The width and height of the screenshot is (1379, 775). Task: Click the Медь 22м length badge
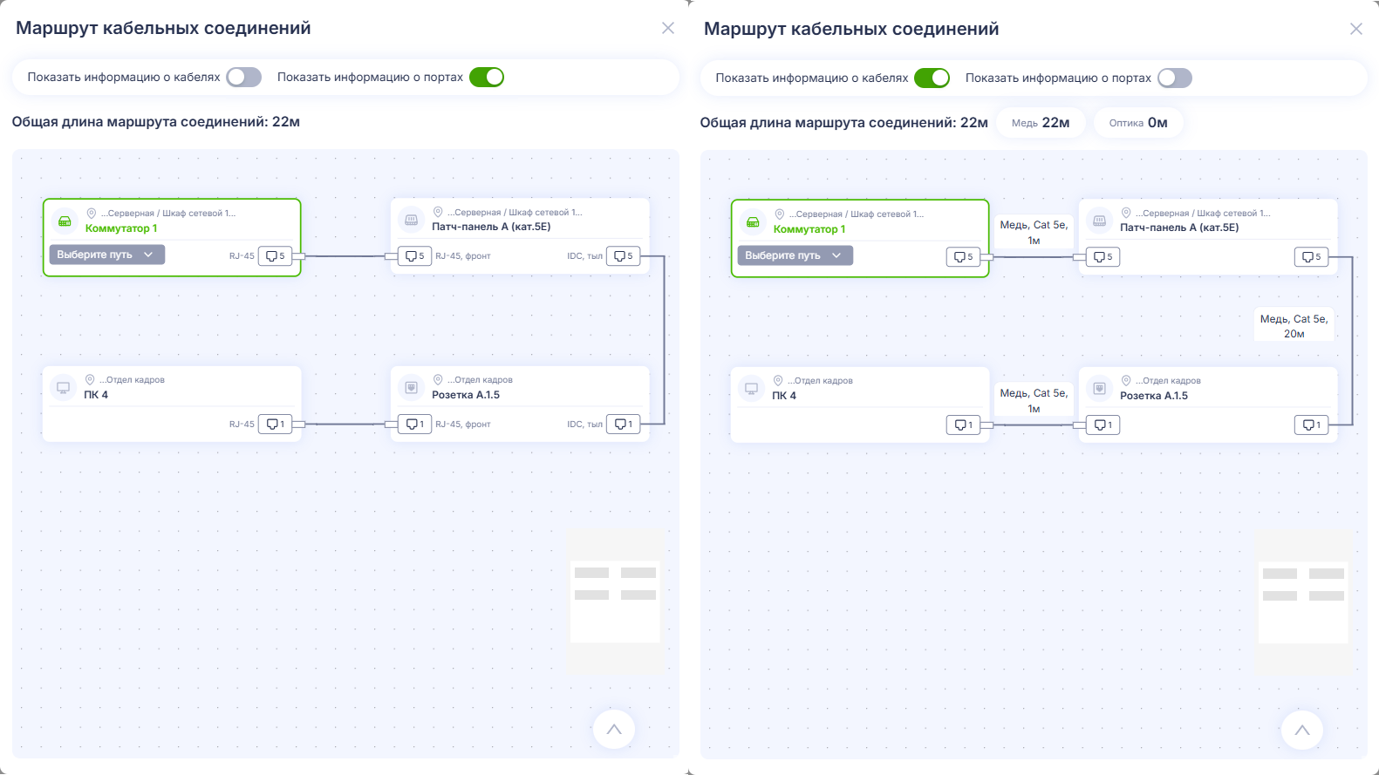(1041, 123)
